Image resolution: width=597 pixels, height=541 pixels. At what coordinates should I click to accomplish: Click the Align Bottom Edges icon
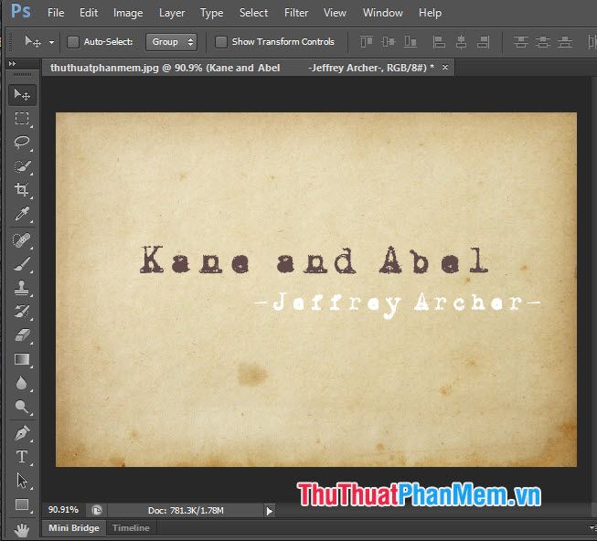pos(410,41)
